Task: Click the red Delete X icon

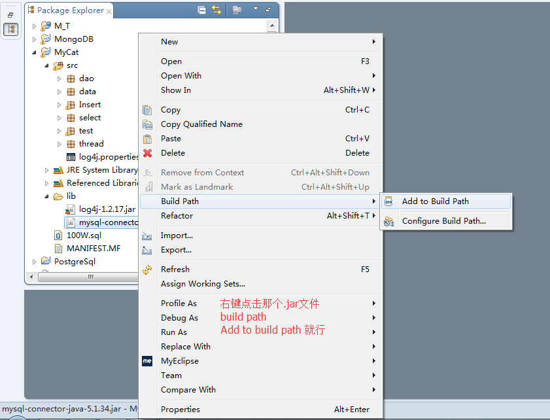Action: 147,153
